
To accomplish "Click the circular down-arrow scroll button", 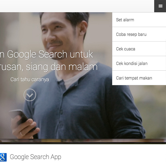I will point(30,95).
